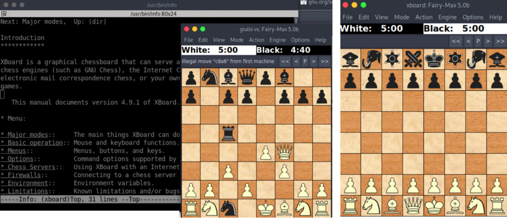Select the white queen in Fairy-Max window

(x=413, y=206)
